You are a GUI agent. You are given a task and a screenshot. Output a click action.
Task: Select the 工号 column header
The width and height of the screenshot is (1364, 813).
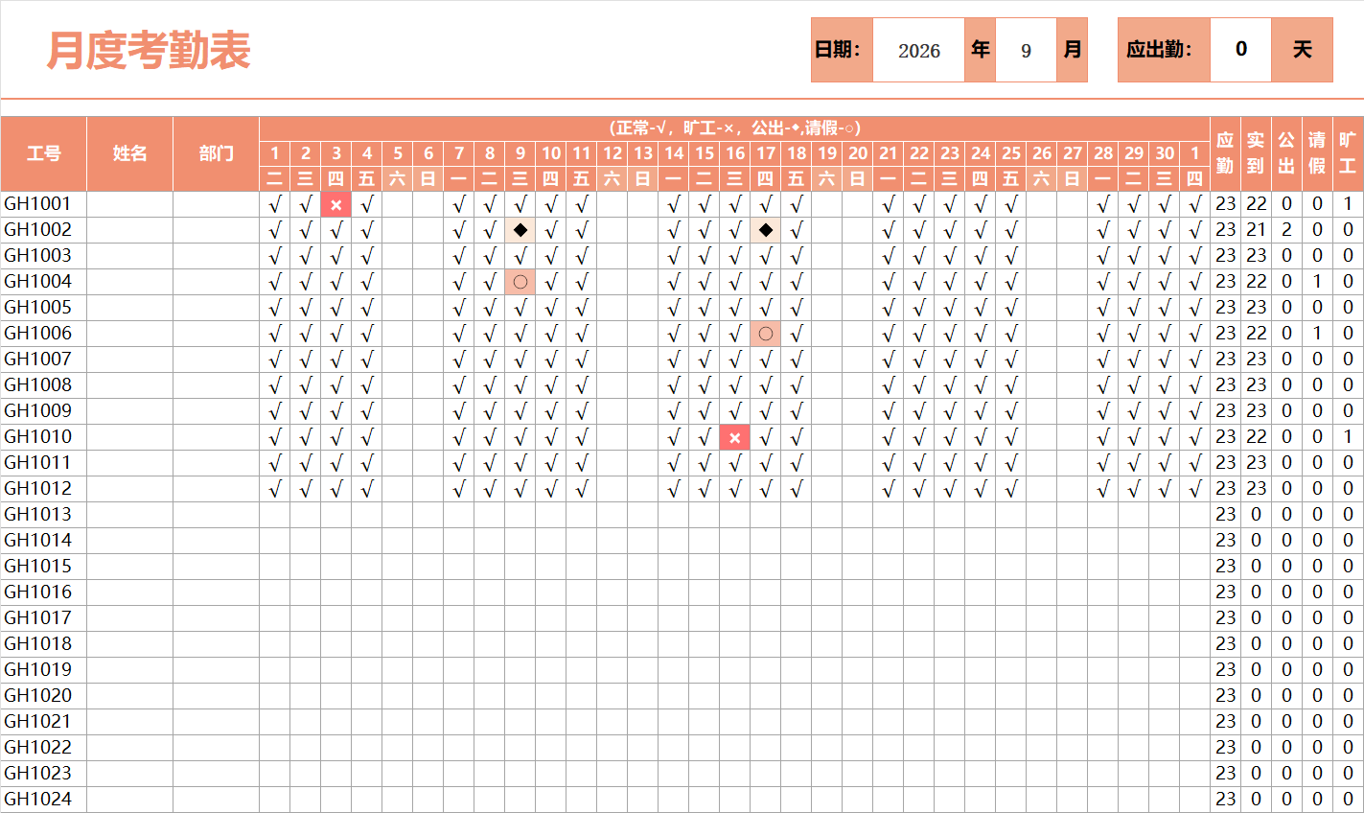pos(43,153)
